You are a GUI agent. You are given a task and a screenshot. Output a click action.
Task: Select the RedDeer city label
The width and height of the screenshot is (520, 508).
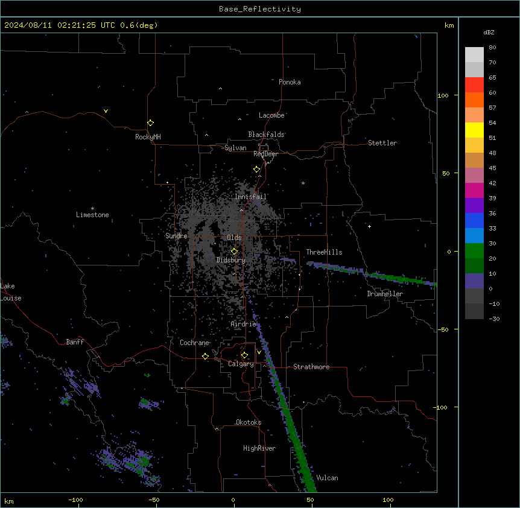(265, 154)
